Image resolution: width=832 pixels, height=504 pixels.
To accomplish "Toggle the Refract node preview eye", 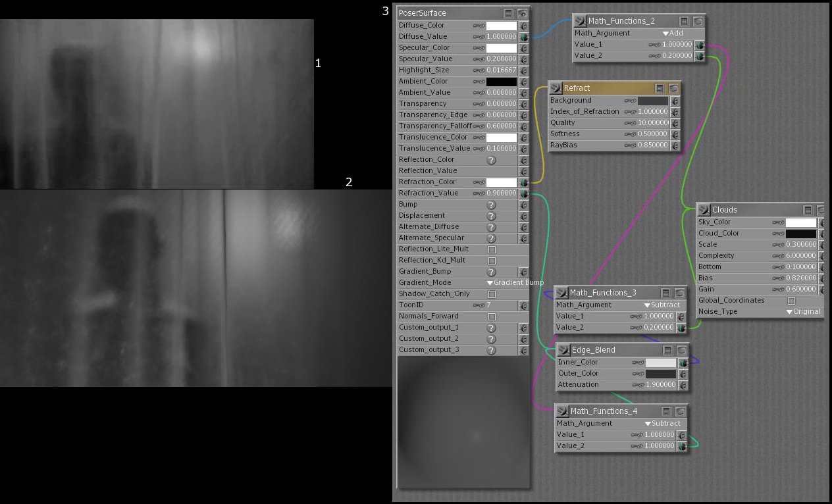I will click(674, 88).
